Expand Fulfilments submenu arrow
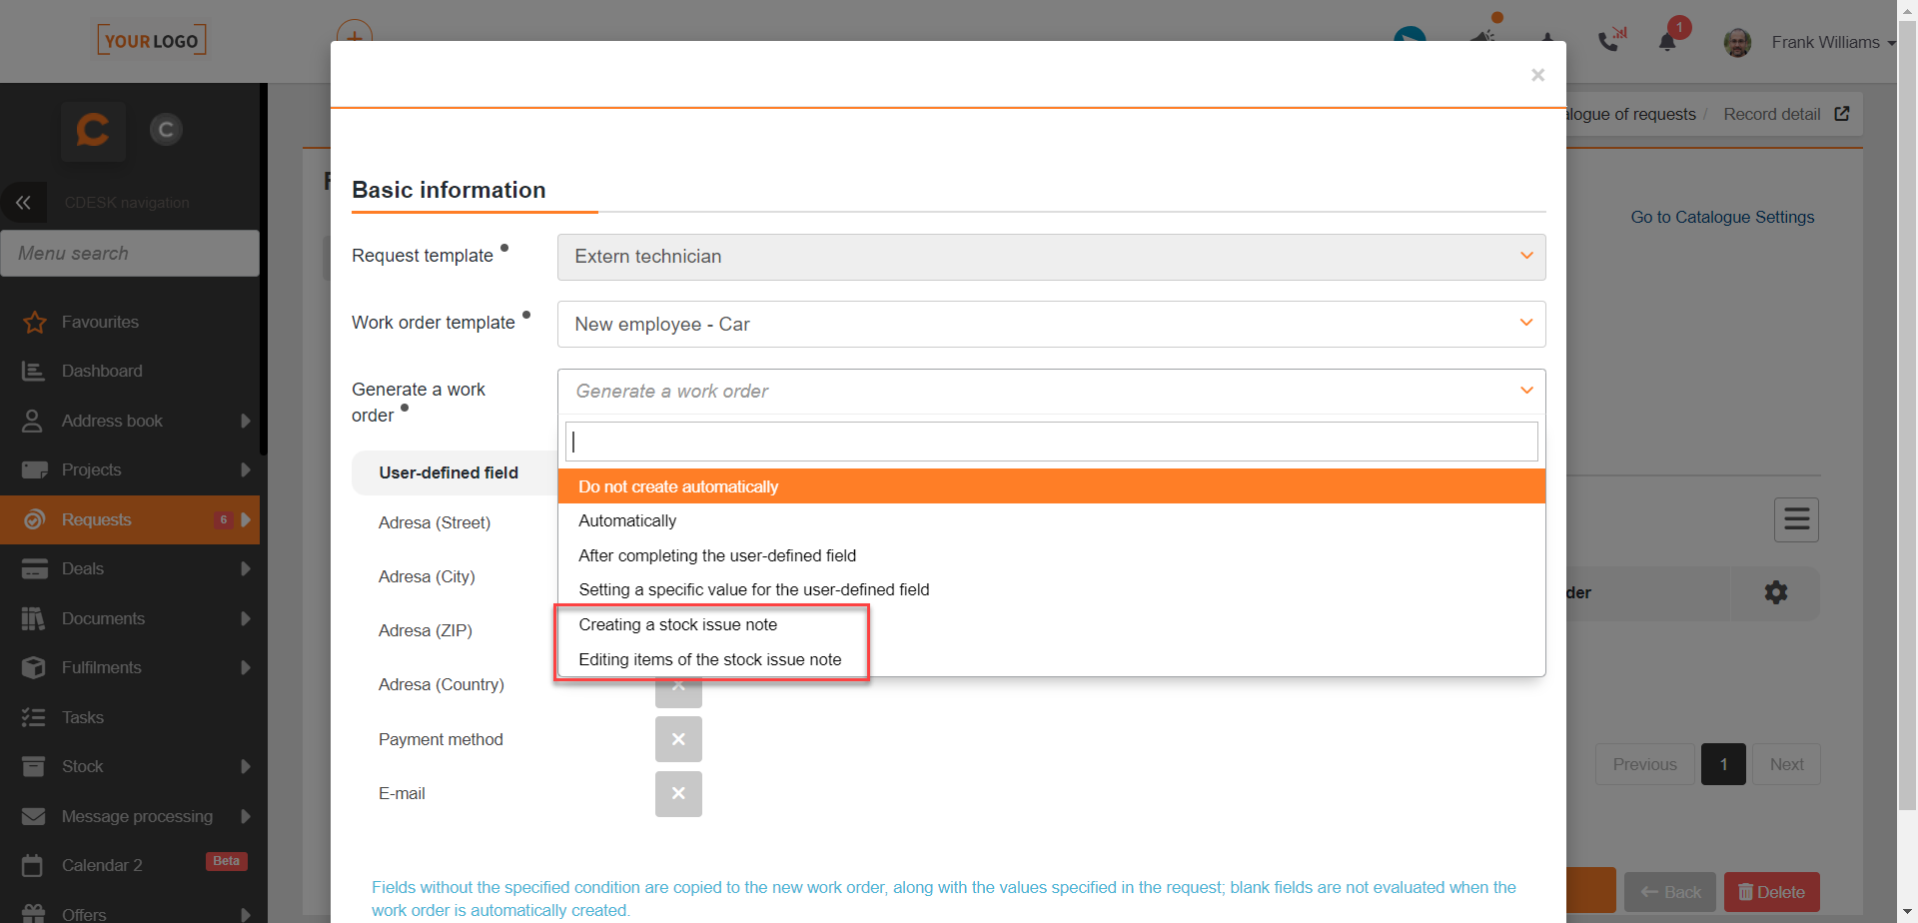The height and width of the screenshot is (923, 1918). (x=245, y=667)
